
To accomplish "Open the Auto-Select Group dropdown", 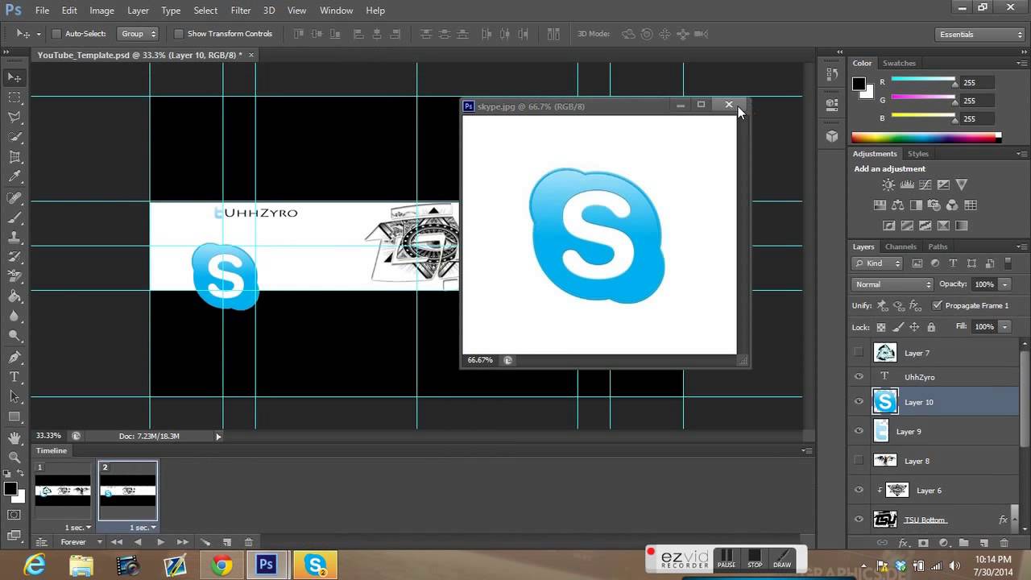I will pos(138,34).
